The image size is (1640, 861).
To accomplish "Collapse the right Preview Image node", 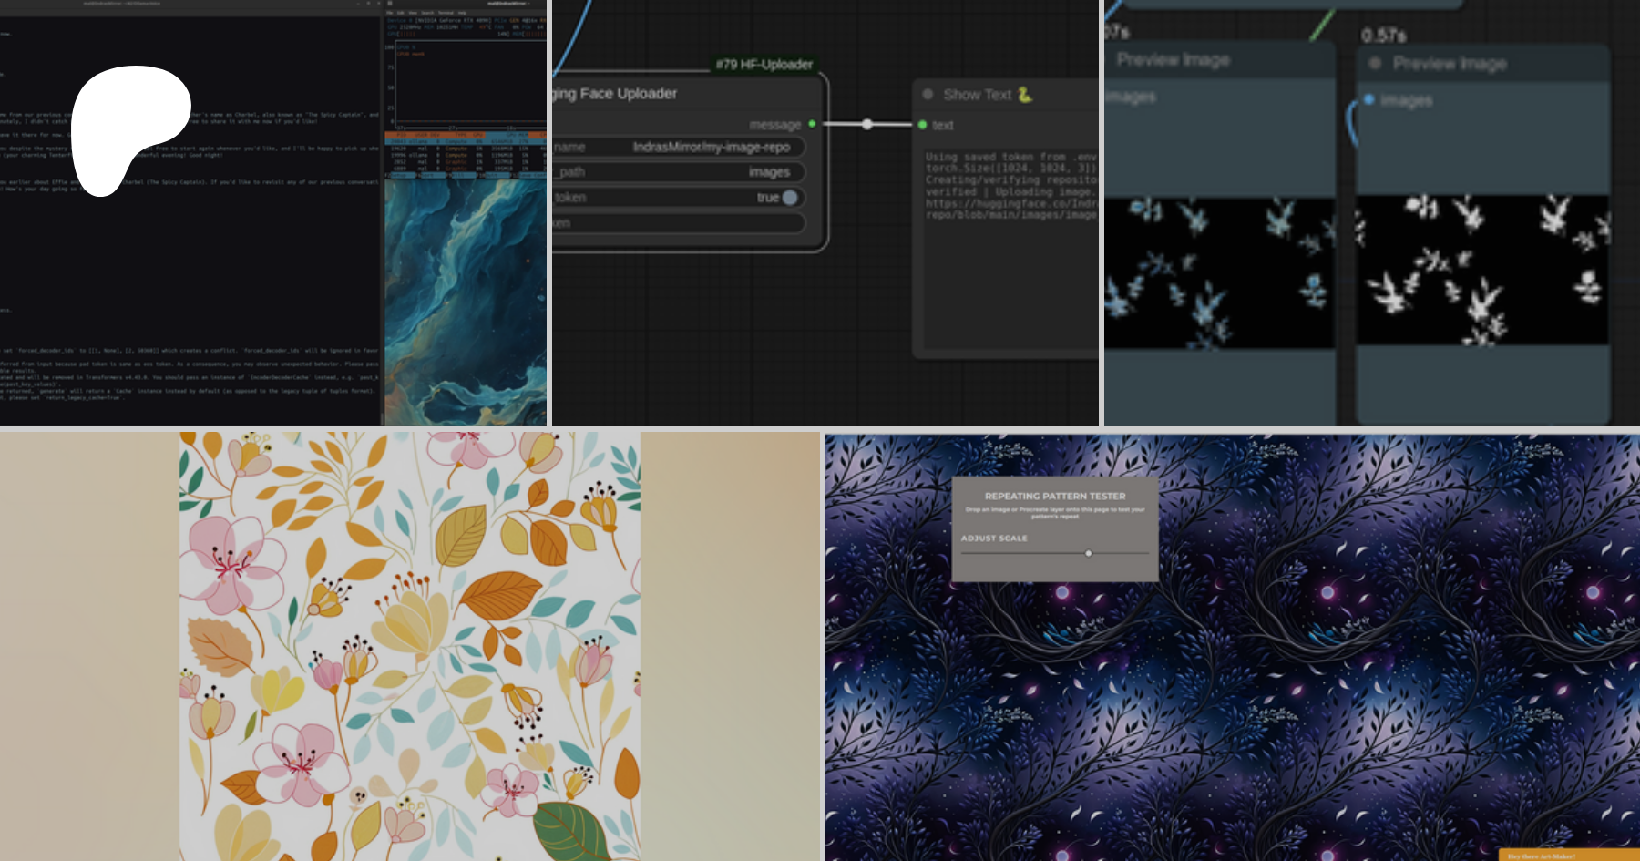I will 1375,63.
